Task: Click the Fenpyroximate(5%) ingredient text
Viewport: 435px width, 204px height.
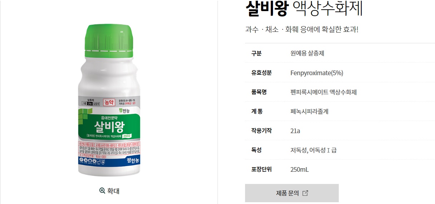Action: tap(317, 73)
